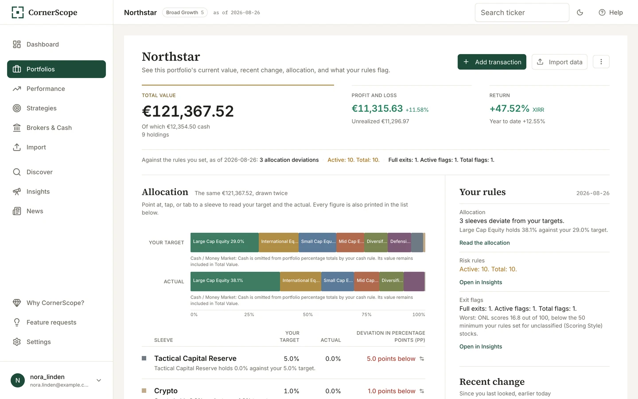638x399 pixels.
Task: Click the €11,315.63 profit and loss value
Action: click(x=377, y=109)
